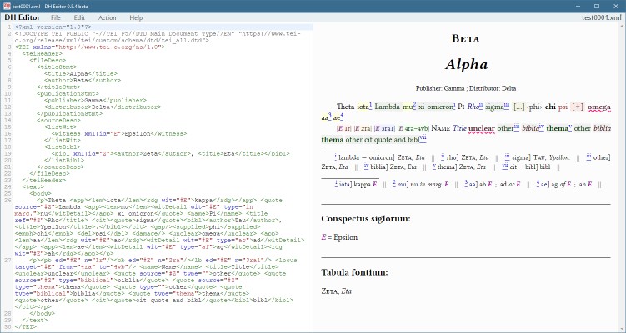Image resolution: width=626 pixels, height=333 pixels.
Task: Click the '|E 4ra–4vb|' locus marker
Action: pos(413,128)
